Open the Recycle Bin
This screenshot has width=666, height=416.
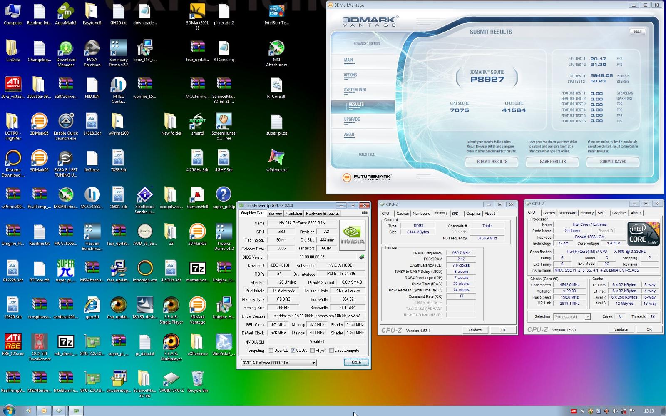pyautogui.click(x=197, y=382)
